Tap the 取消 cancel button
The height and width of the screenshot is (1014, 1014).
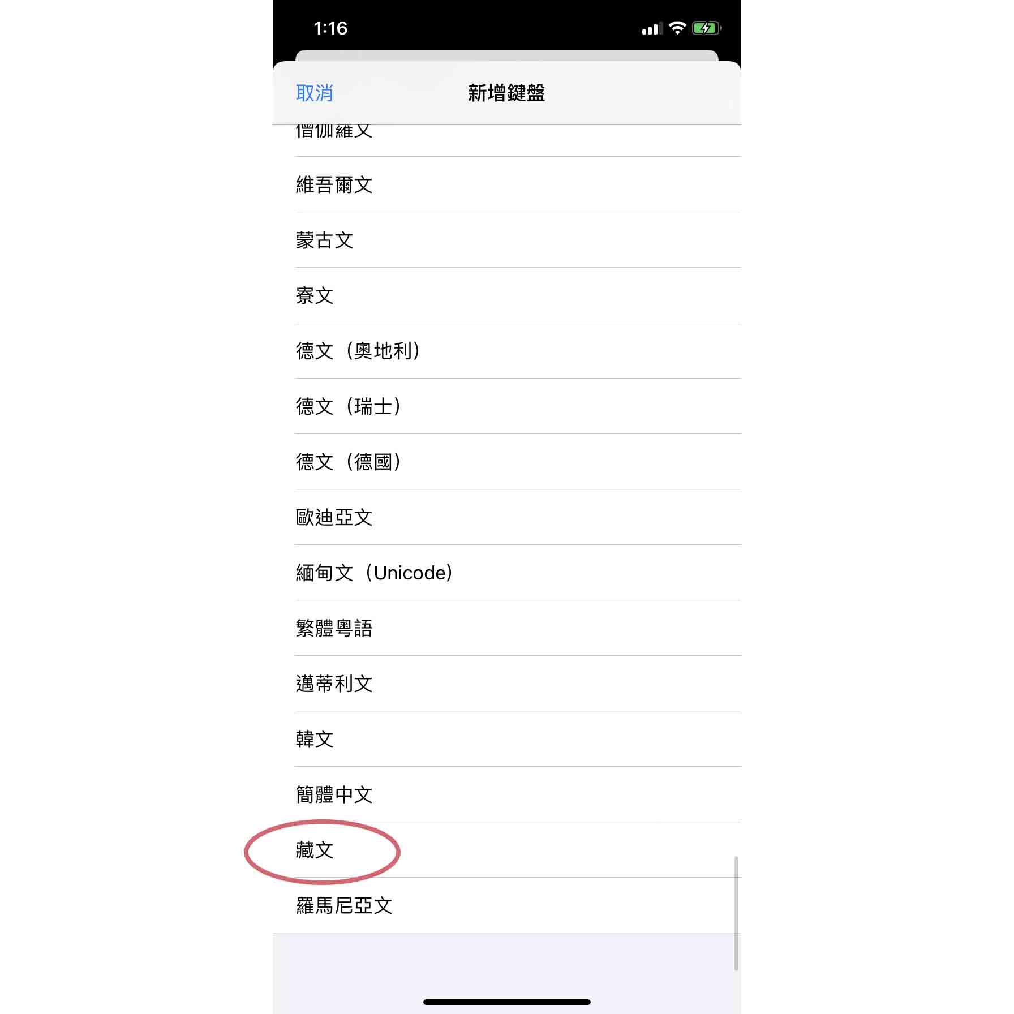(x=314, y=93)
